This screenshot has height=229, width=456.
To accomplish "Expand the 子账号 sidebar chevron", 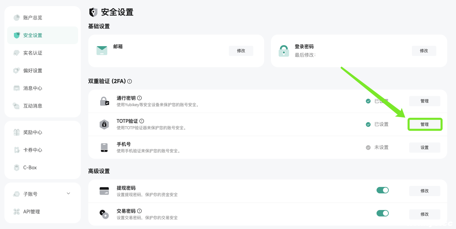I will [x=68, y=194].
